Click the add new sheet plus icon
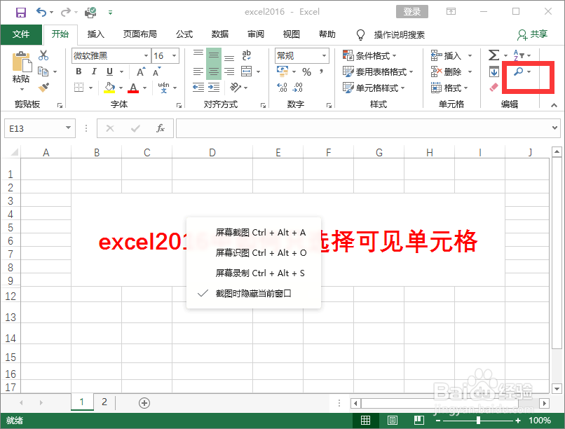 (x=144, y=403)
